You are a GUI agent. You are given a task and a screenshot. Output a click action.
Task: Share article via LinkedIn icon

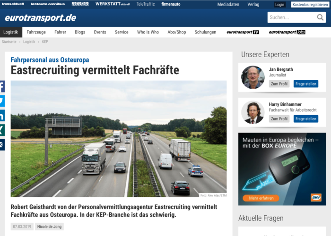(2, 116)
